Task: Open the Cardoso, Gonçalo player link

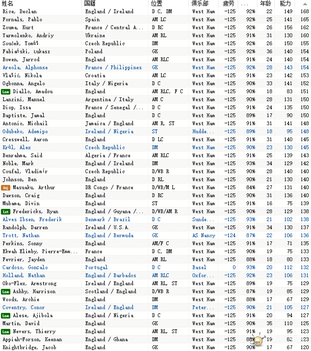Action: [25, 268]
